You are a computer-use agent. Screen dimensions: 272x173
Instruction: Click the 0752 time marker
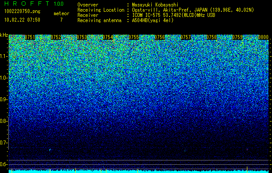(56, 37)
